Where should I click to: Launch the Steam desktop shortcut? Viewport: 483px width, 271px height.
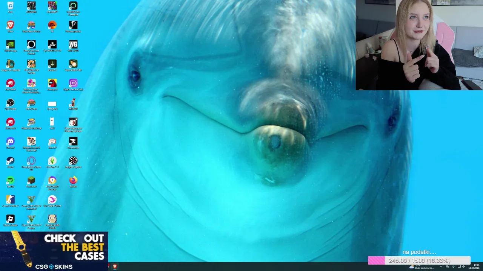coord(10,163)
